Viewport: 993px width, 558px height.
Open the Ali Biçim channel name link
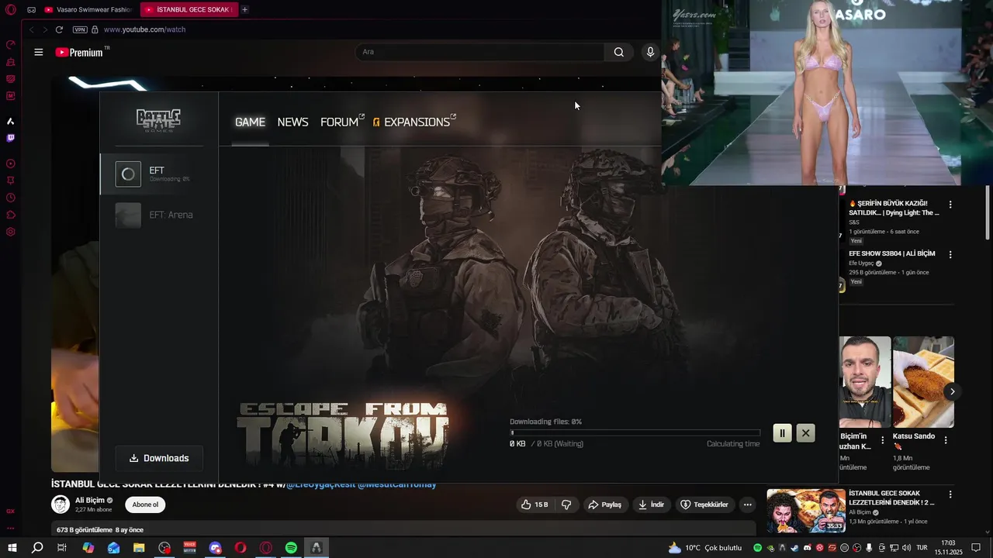[x=90, y=501]
